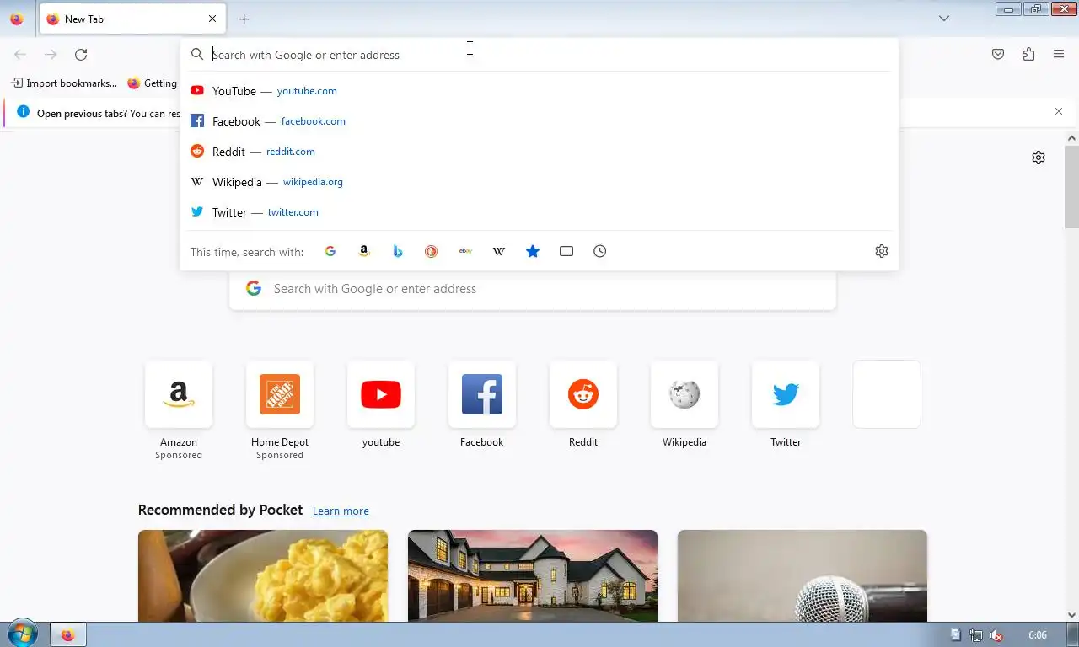Open the Extensions puzzle icon
The height and width of the screenshot is (647, 1079).
pos(1028,55)
